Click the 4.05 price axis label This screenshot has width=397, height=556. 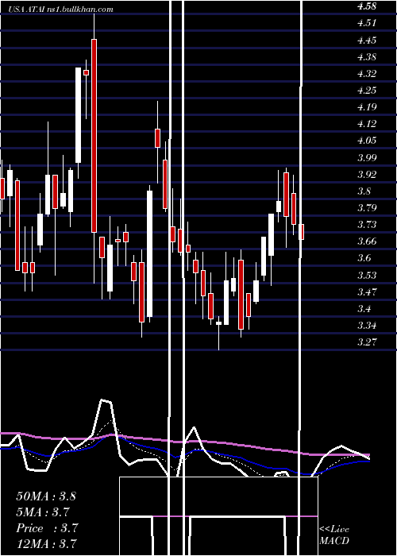(367, 141)
